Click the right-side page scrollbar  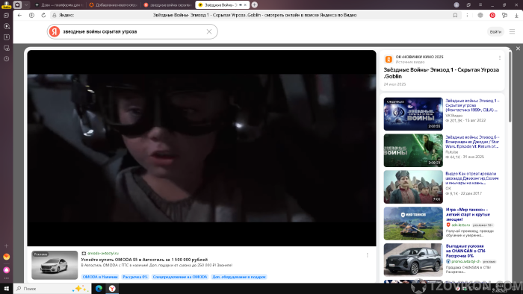[x=510, y=87]
